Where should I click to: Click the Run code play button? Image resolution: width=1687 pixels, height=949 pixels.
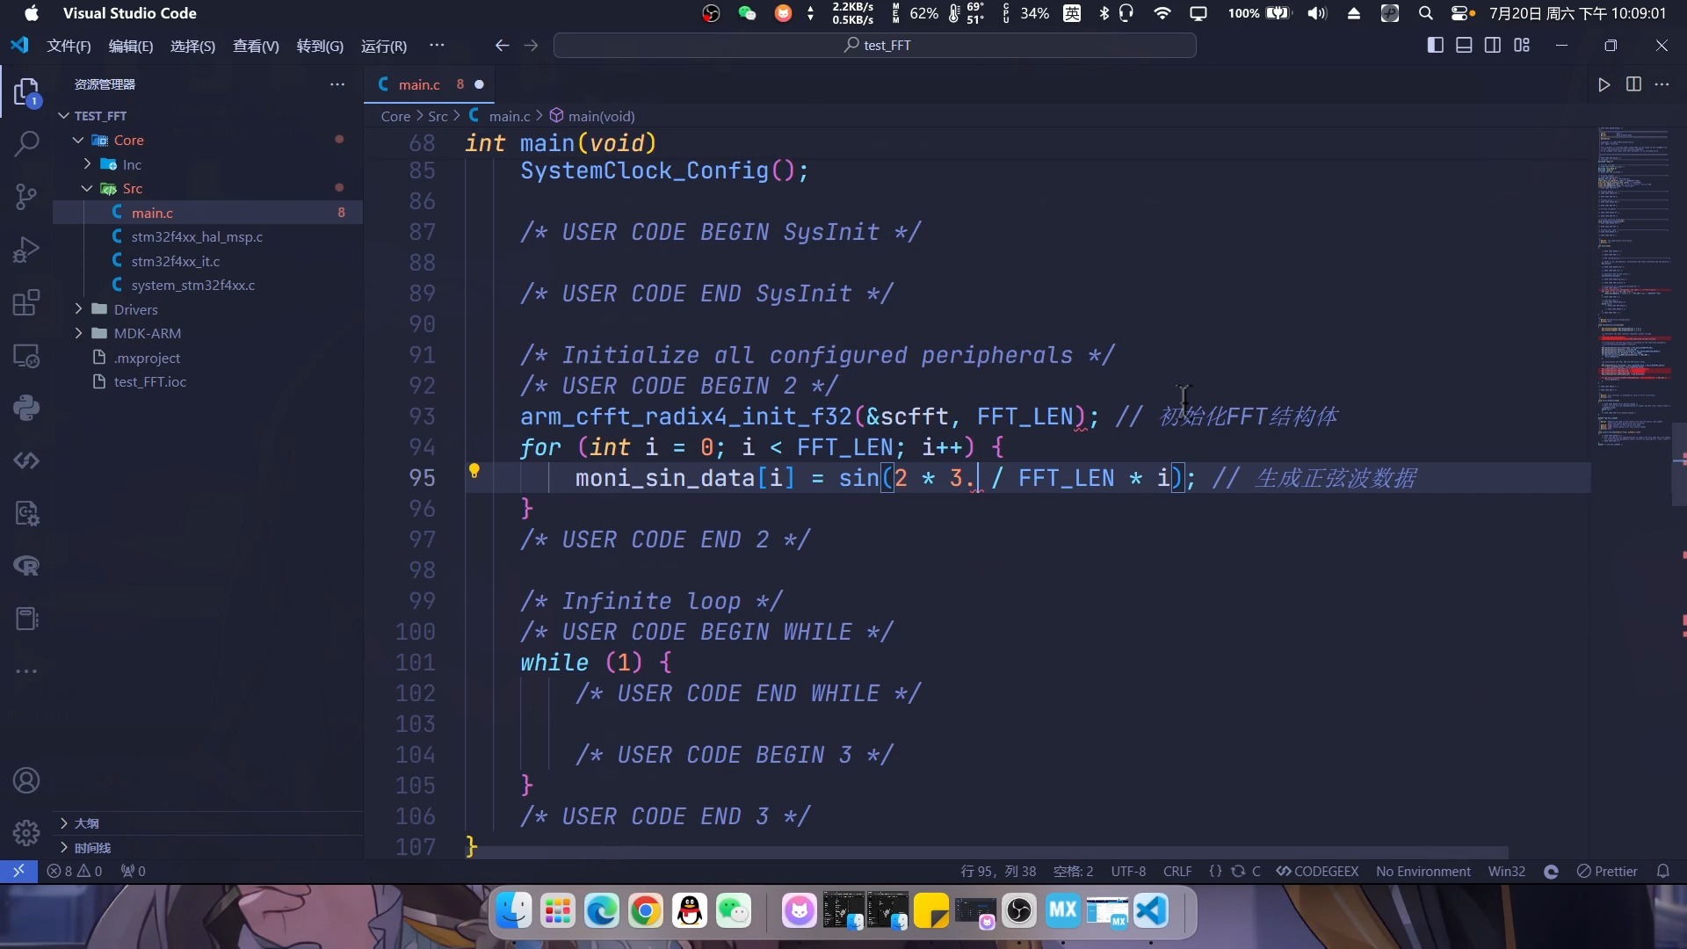pos(1604,84)
